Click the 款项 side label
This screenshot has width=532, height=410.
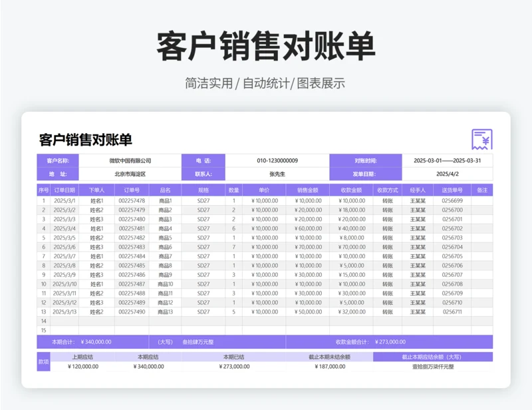point(43,362)
